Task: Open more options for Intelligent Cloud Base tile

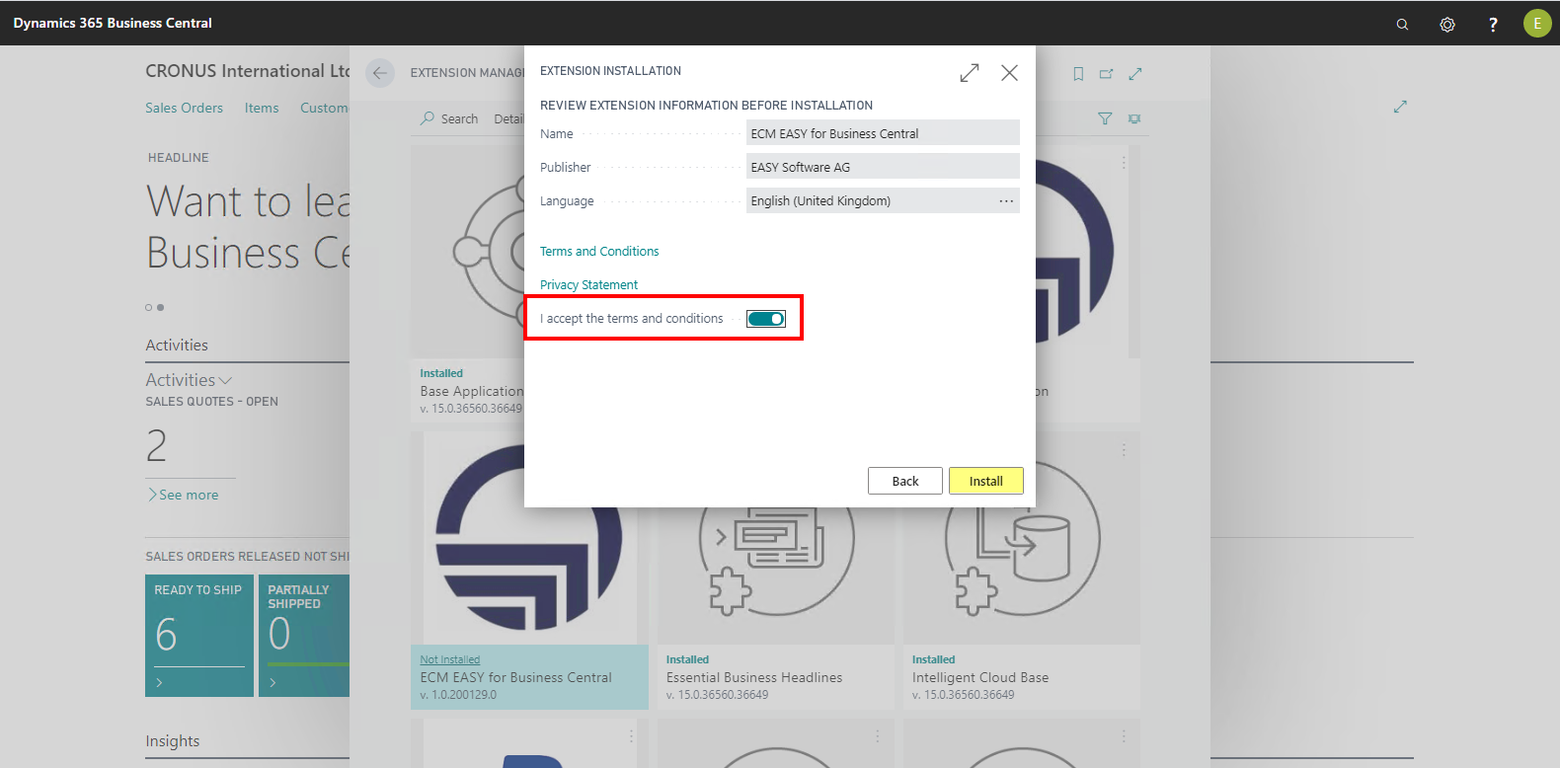Action: point(1124,450)
